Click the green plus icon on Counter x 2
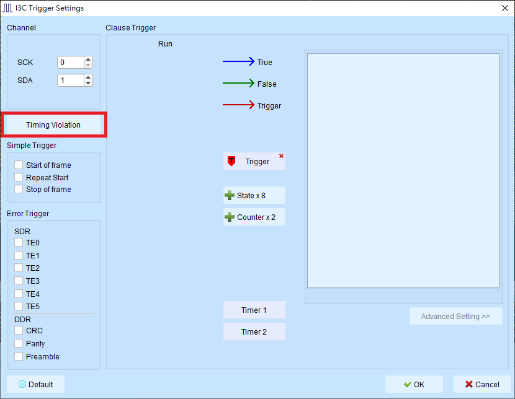This screenshot has width=515, height=399. coord(229,217)
